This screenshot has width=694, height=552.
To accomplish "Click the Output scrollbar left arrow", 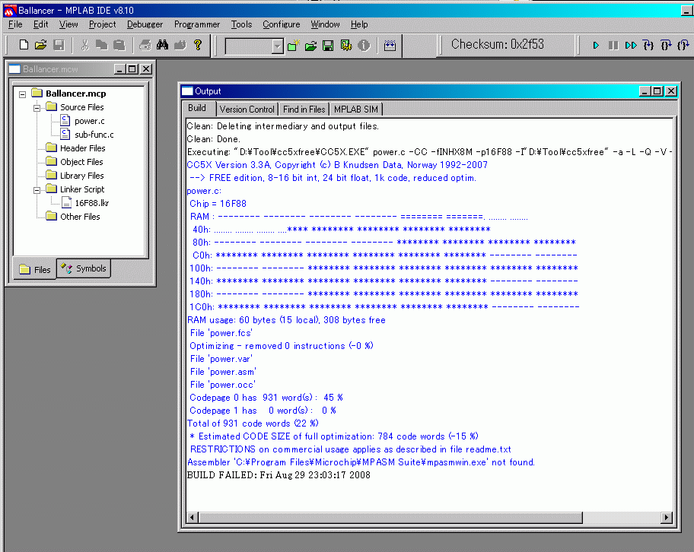I will click(192, 518).
